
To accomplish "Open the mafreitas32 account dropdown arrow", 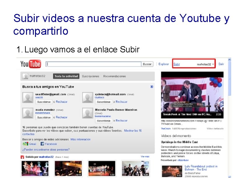I will point(213,64).
